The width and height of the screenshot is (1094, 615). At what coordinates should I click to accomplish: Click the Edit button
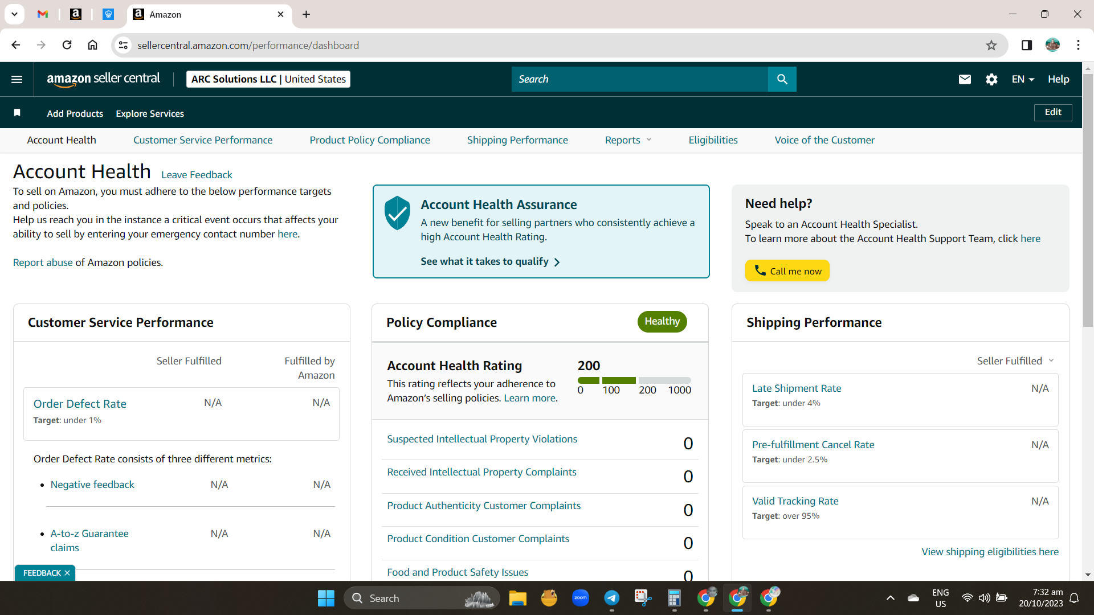[x=1053, y=112]
